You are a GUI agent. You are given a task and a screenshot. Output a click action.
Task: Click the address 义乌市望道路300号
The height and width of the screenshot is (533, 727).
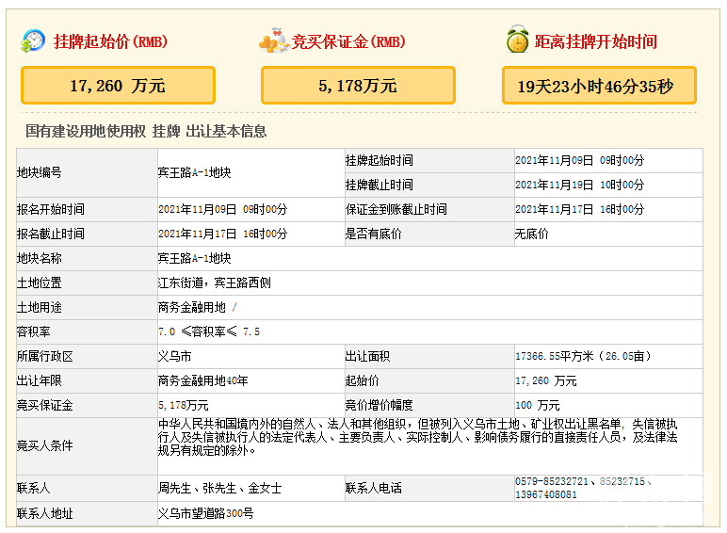point(205,513)
